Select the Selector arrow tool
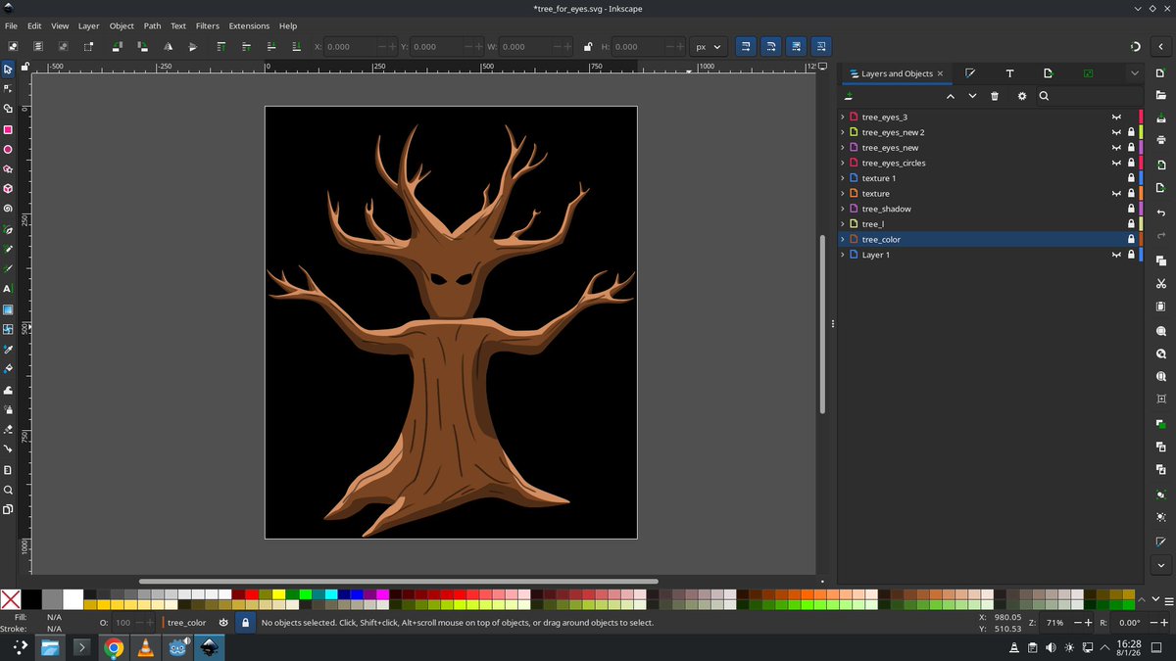 click(8, 70)
